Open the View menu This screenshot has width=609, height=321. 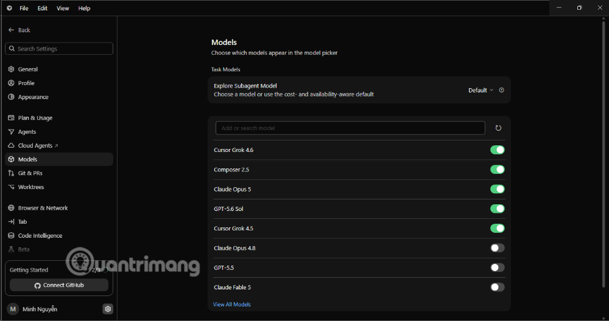coord(63,8)
